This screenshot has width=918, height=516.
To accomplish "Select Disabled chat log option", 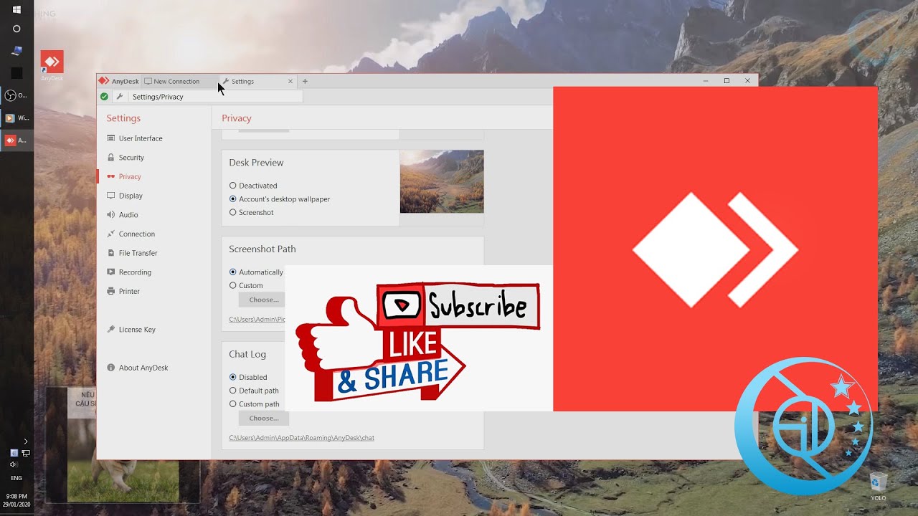I will (x=248, y=377).
